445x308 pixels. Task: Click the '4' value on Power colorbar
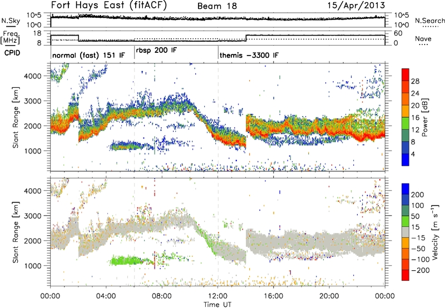click(413, 154)
